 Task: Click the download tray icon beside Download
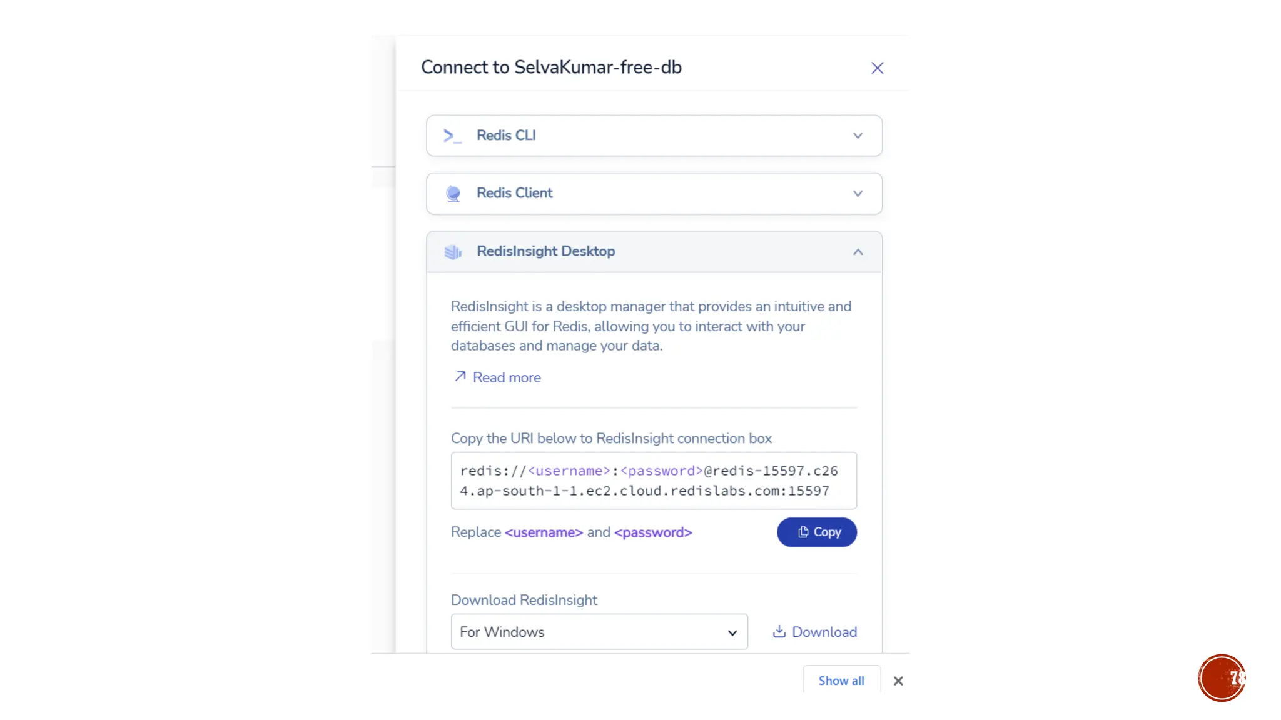[779, 631]
